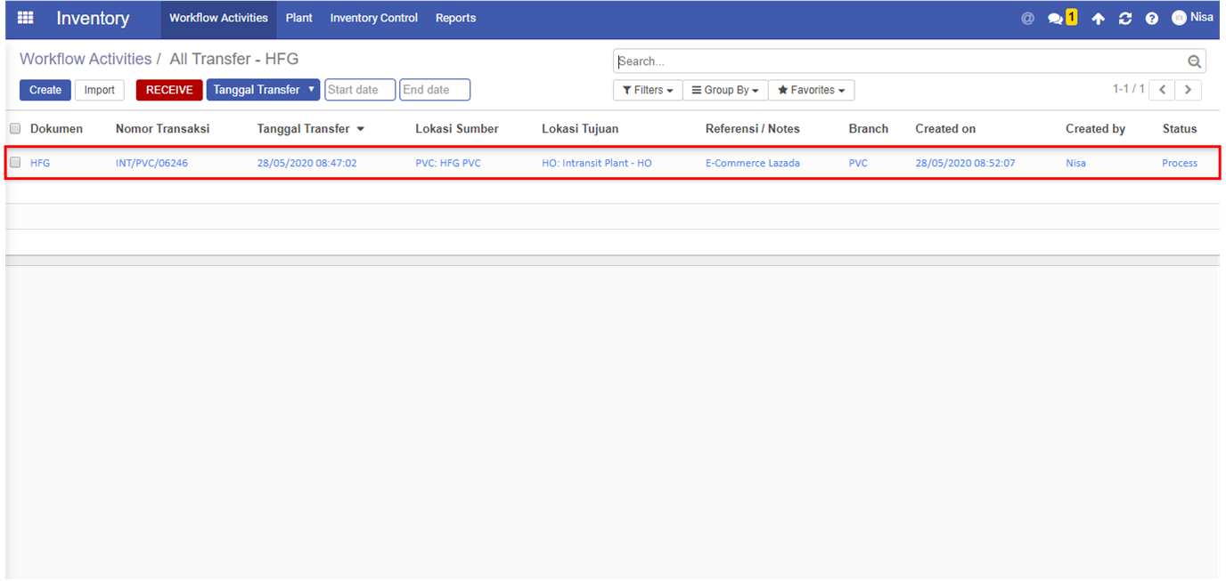1226x581 pixels.
Task: Expand the Filters dropdown
Action: 648,90
